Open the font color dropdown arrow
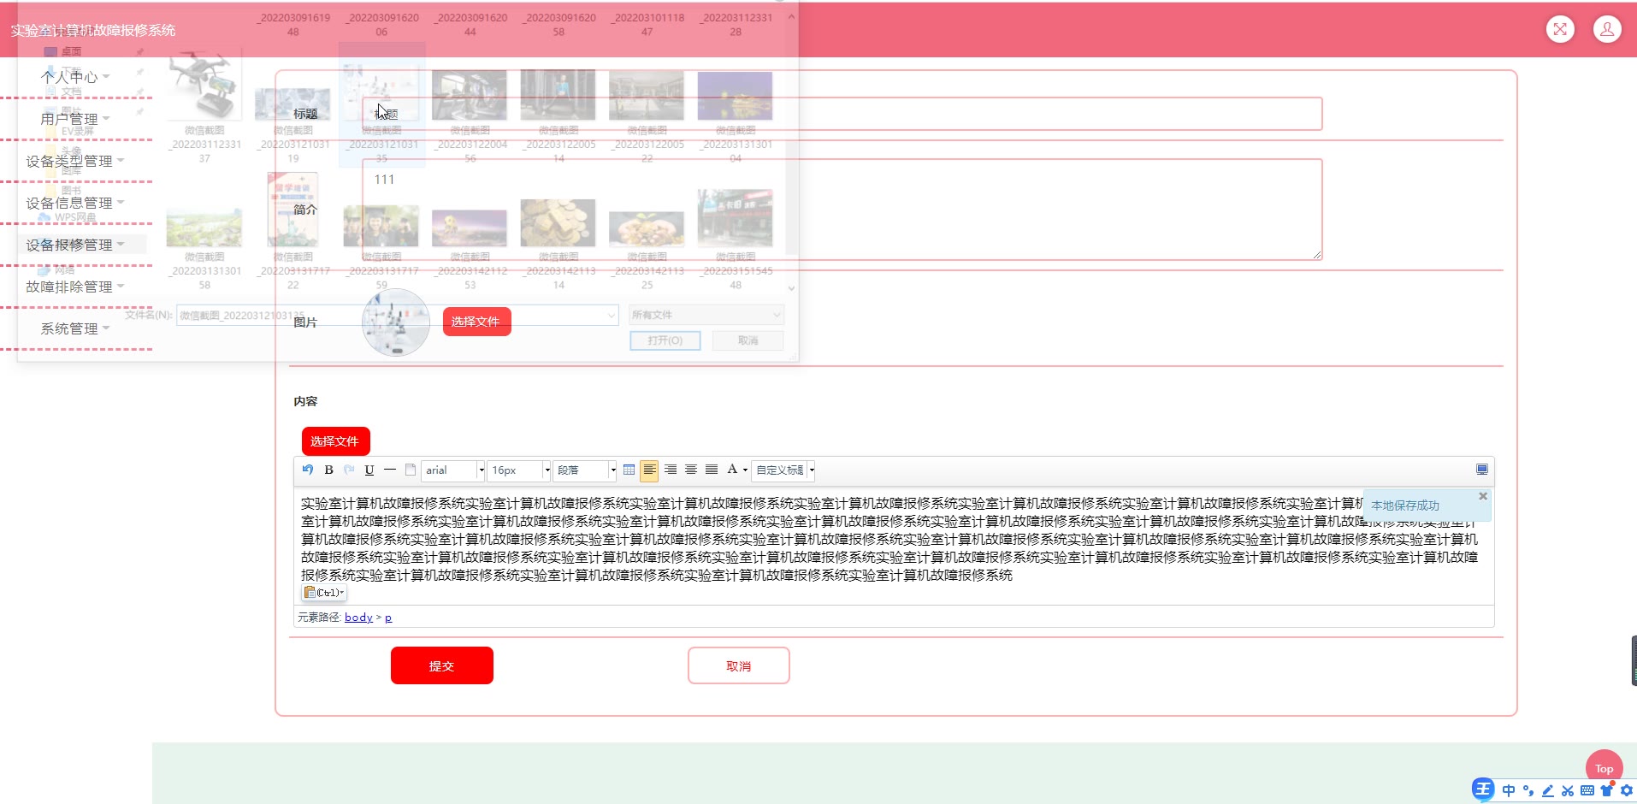Screen dimensions: 1637x804 tap(745, 470)
